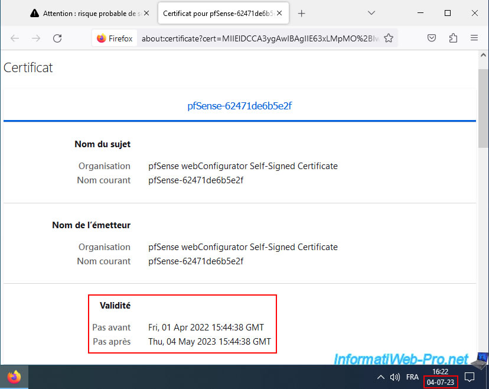The image size is (489, 389).
Task: Save the page to Pocket
Action: pyautogui.click(x=432, y=38)
